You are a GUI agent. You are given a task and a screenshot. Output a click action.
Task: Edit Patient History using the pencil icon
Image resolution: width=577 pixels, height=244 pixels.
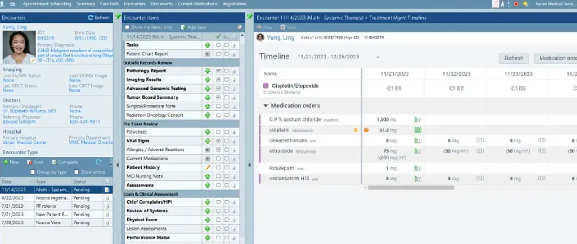pos(208,167)
